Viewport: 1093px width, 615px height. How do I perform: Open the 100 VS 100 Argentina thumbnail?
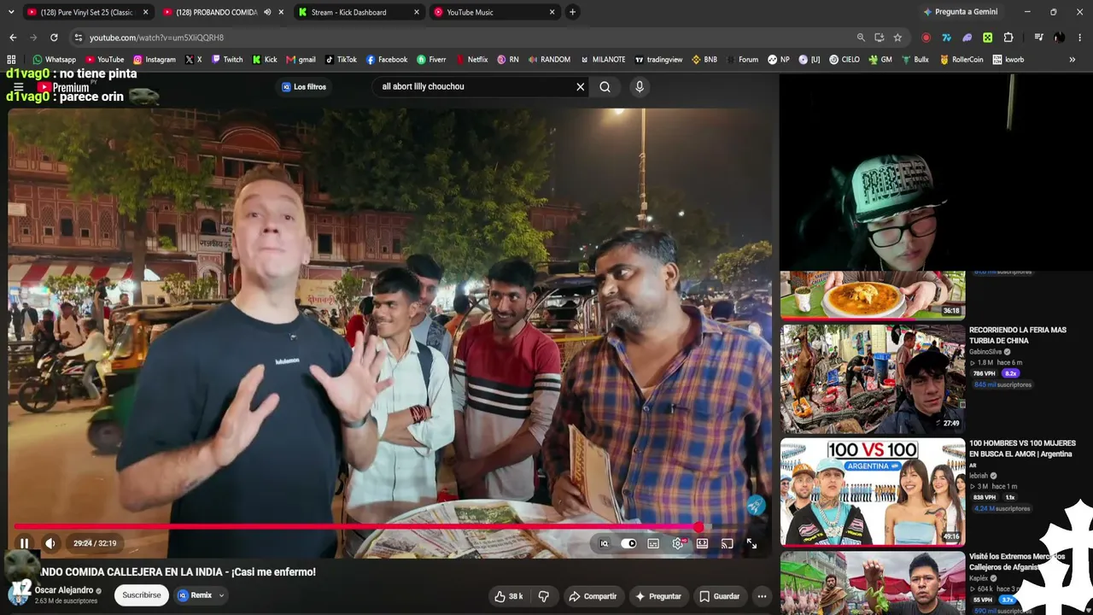point(873,493)
